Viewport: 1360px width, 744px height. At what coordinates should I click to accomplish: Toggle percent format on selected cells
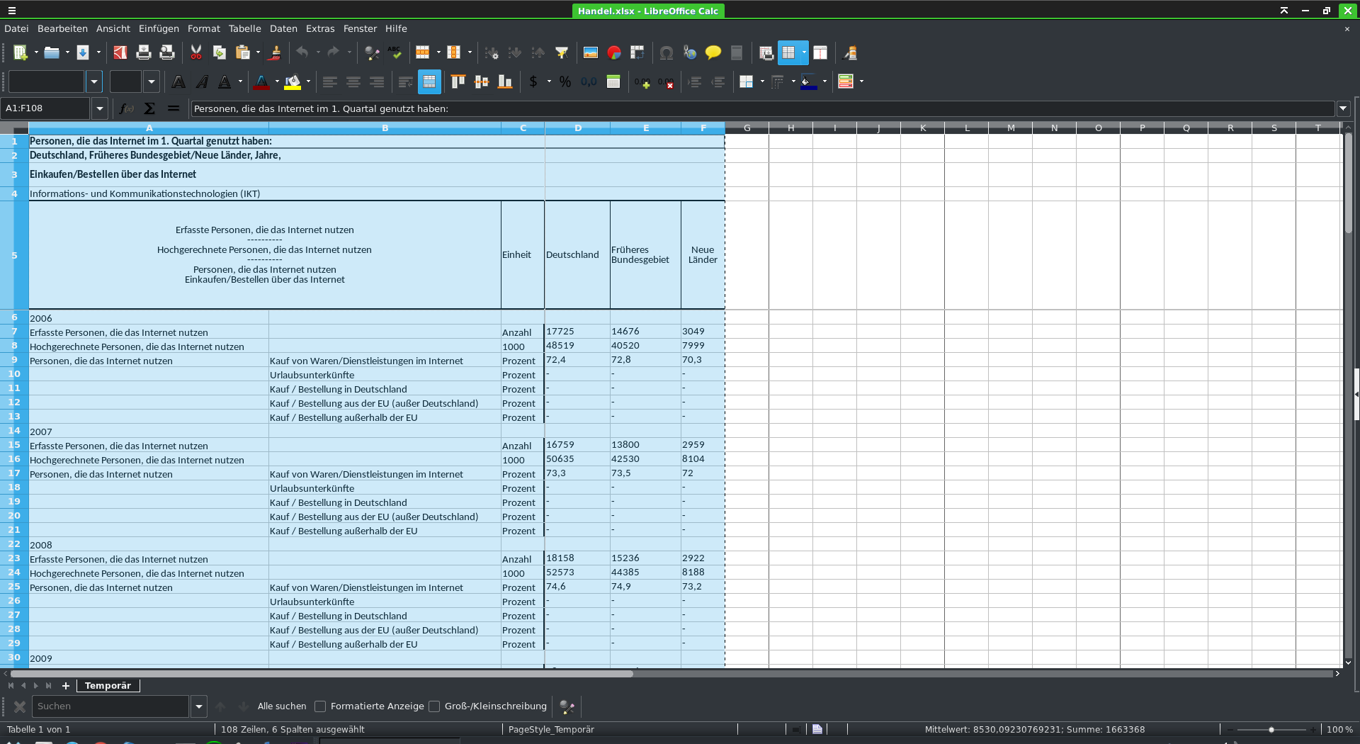(565, 81)
